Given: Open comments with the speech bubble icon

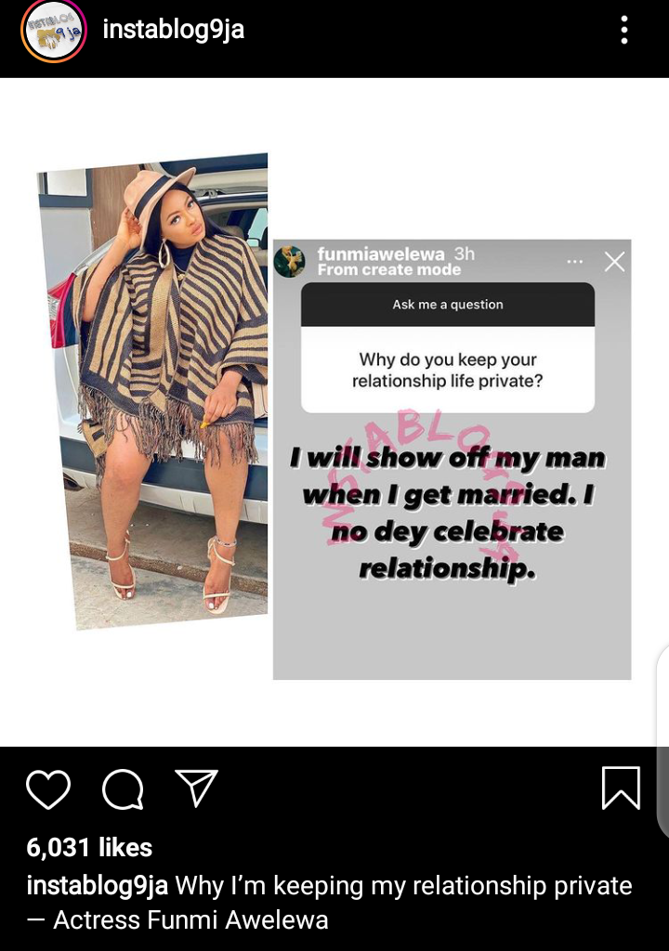Looking at the screenshot, I should pos(124,789).
